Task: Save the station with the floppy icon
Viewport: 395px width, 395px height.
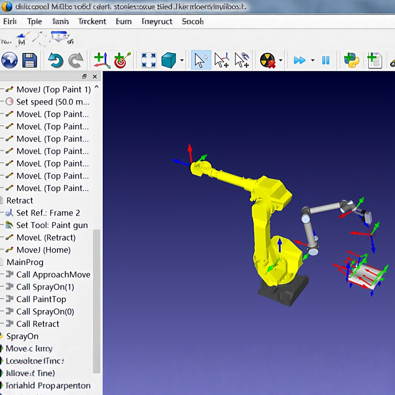Action: pos(30,60)
